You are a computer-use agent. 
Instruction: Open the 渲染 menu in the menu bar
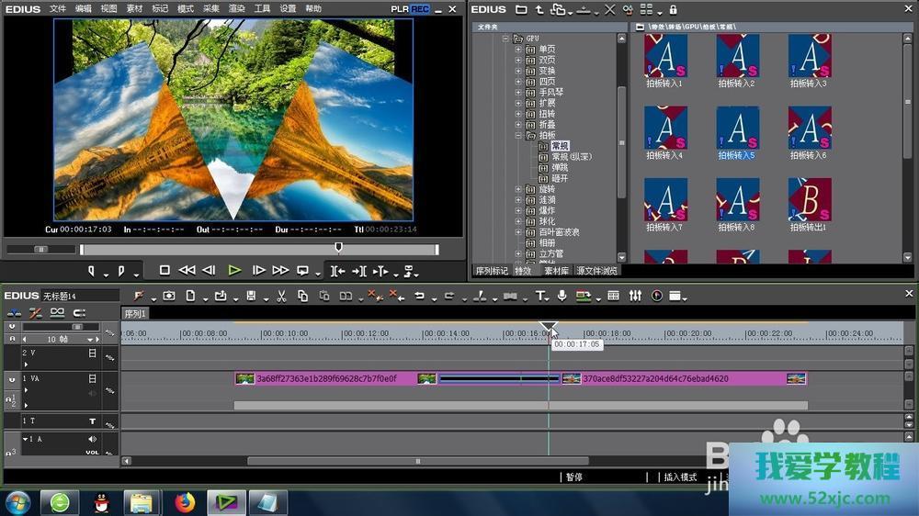(237, 8)
